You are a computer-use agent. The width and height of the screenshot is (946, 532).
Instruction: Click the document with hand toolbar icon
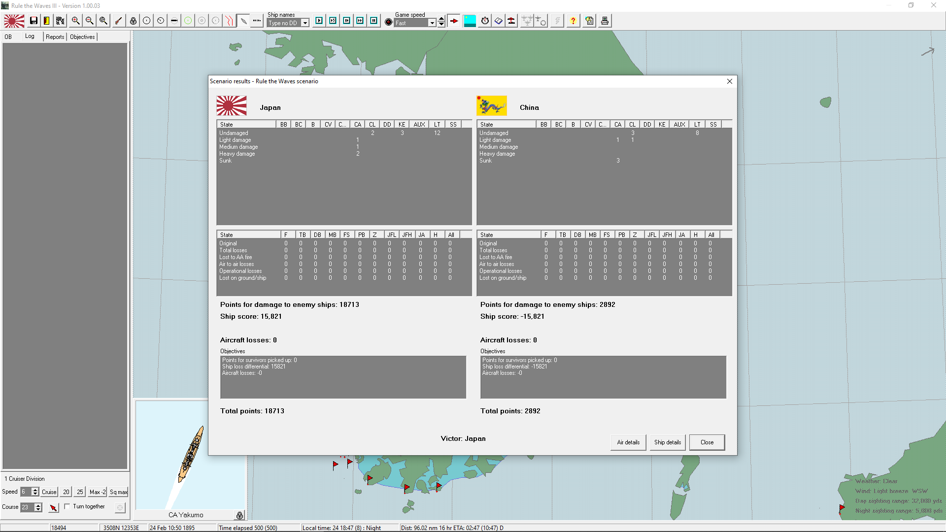tap(589, 21)
